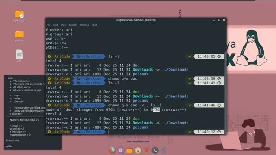Click the 'user::rw-' line
Screen dimensions: 276x155
pyautogui.click(x=56, y=39)
